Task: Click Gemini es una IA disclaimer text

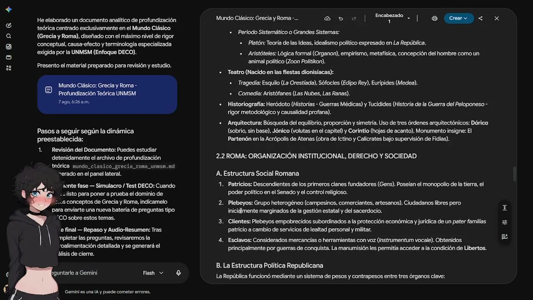Action: pos(107,292)
